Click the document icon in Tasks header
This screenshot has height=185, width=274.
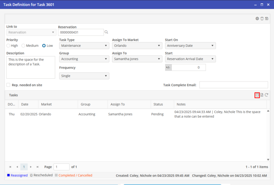coord(262,95)
